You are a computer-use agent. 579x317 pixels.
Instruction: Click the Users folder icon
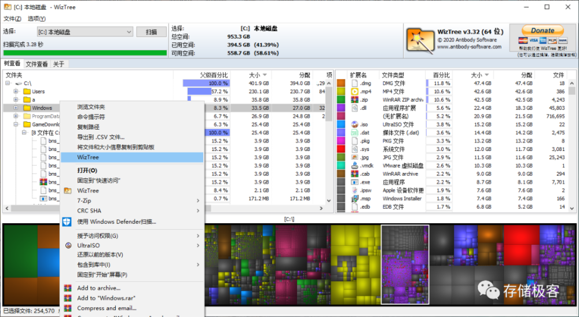(27, 91)
